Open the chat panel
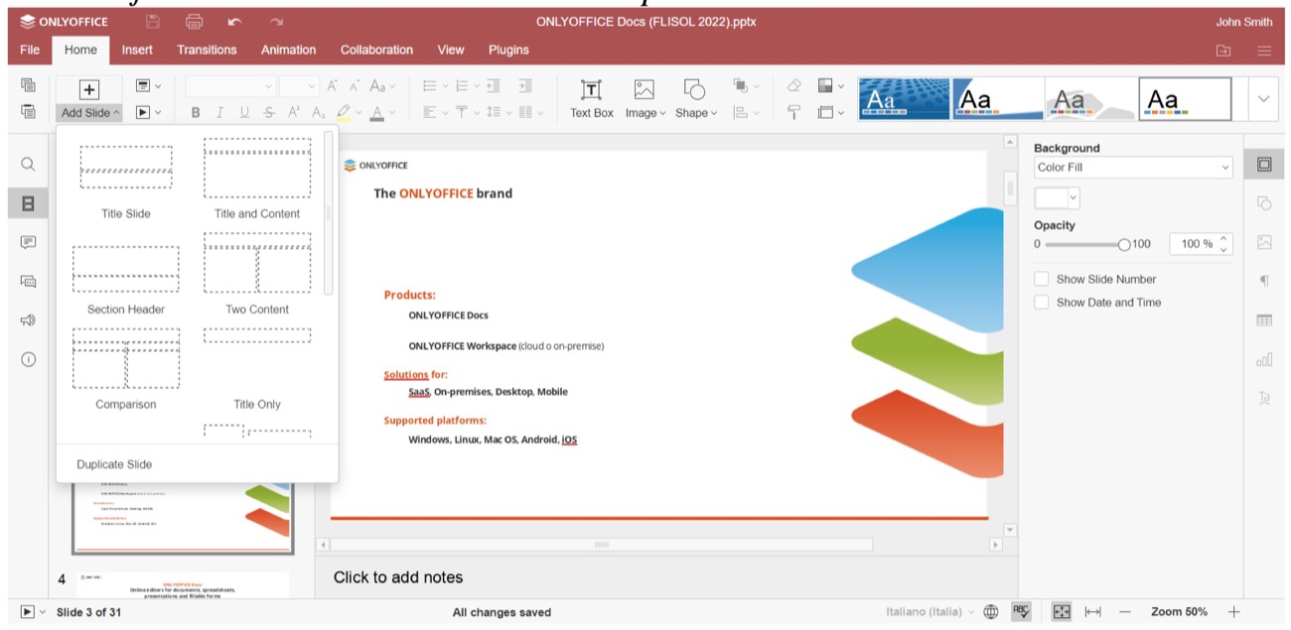The height and width of the screenshot is (630, 1291). [x=27, y=280]
